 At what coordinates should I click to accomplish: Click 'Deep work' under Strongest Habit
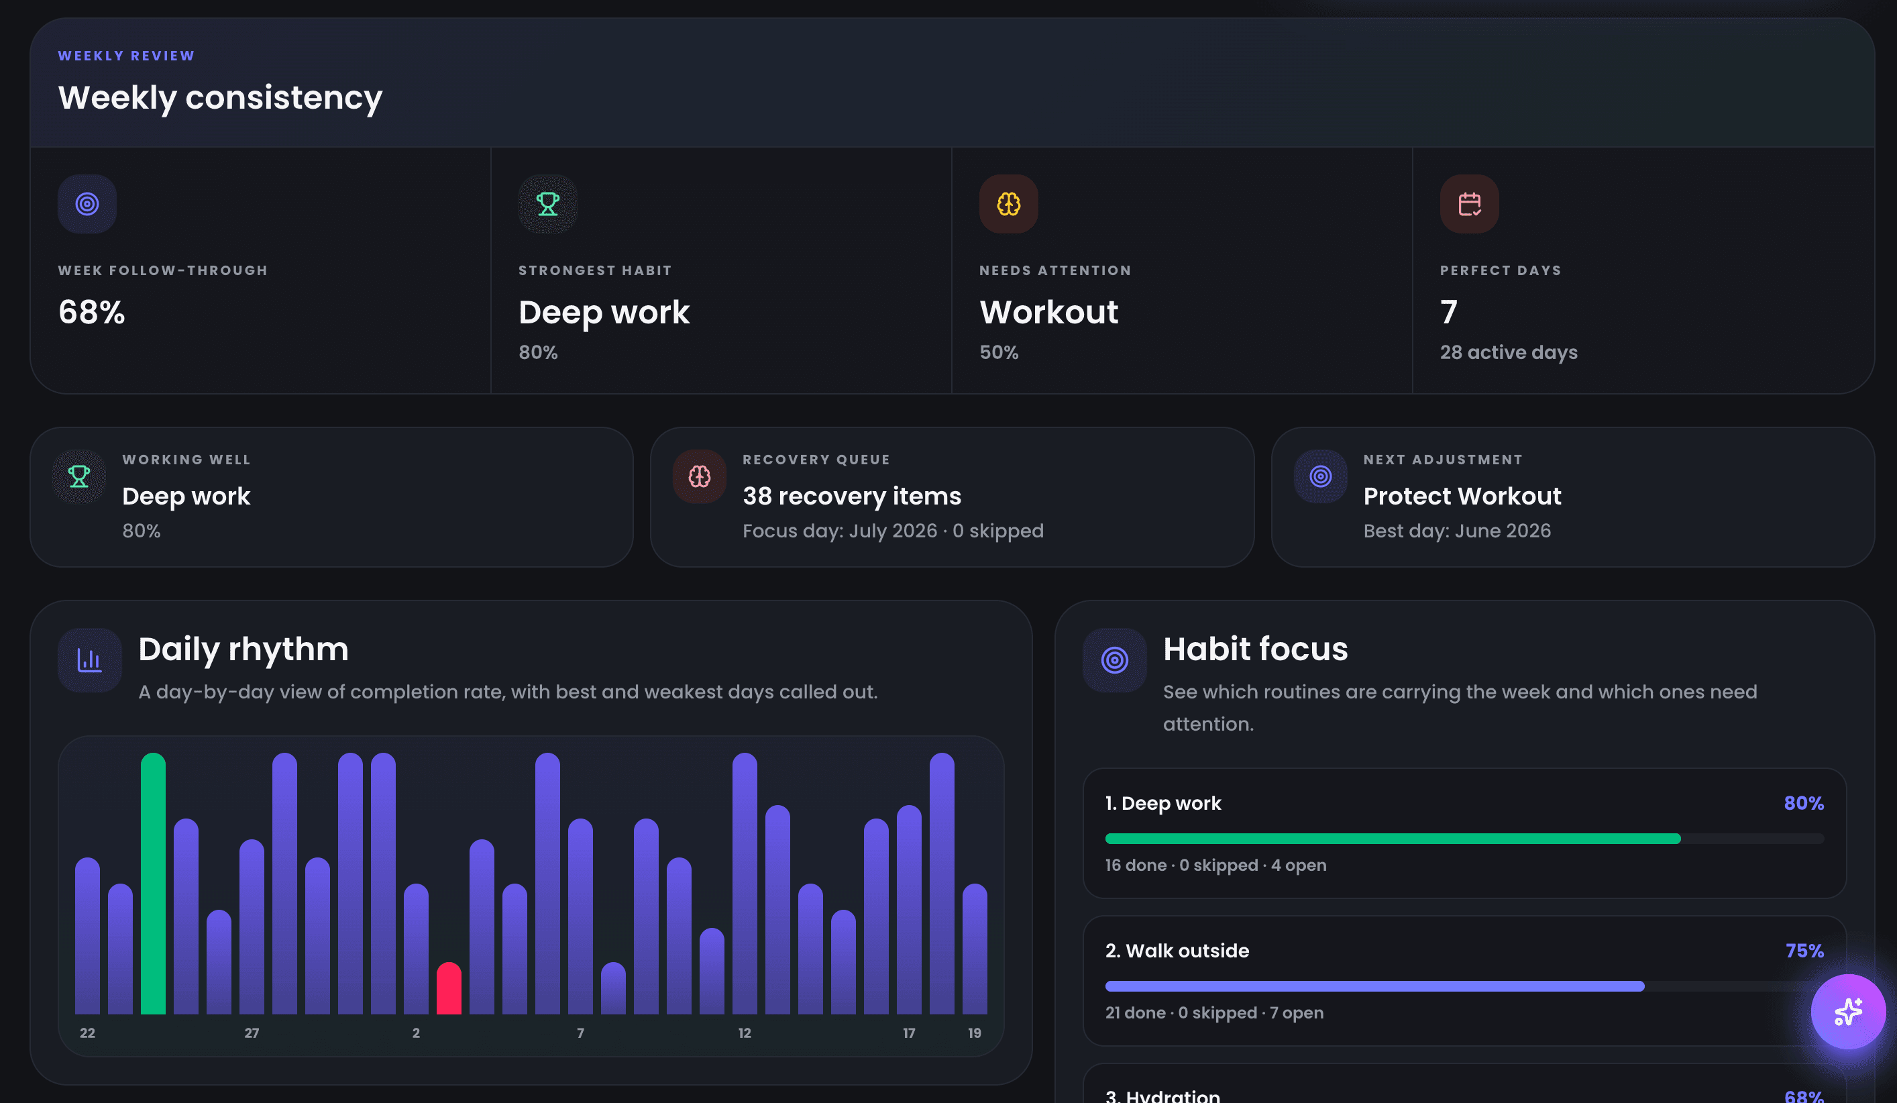604,313
